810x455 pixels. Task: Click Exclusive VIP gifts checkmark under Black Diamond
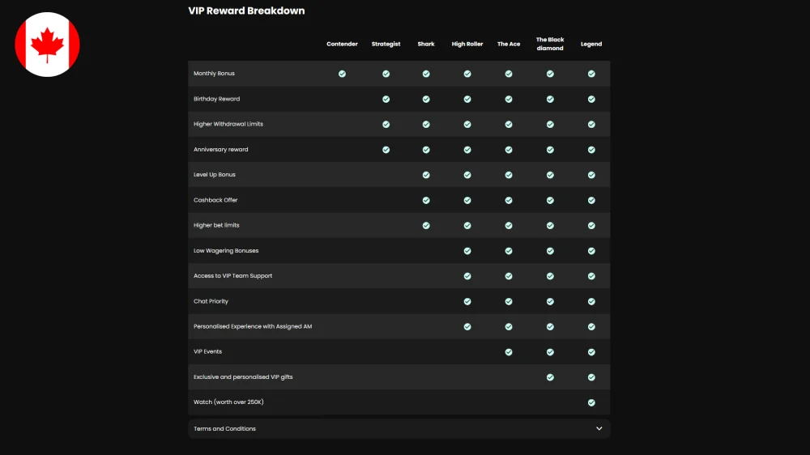(550, 377)
